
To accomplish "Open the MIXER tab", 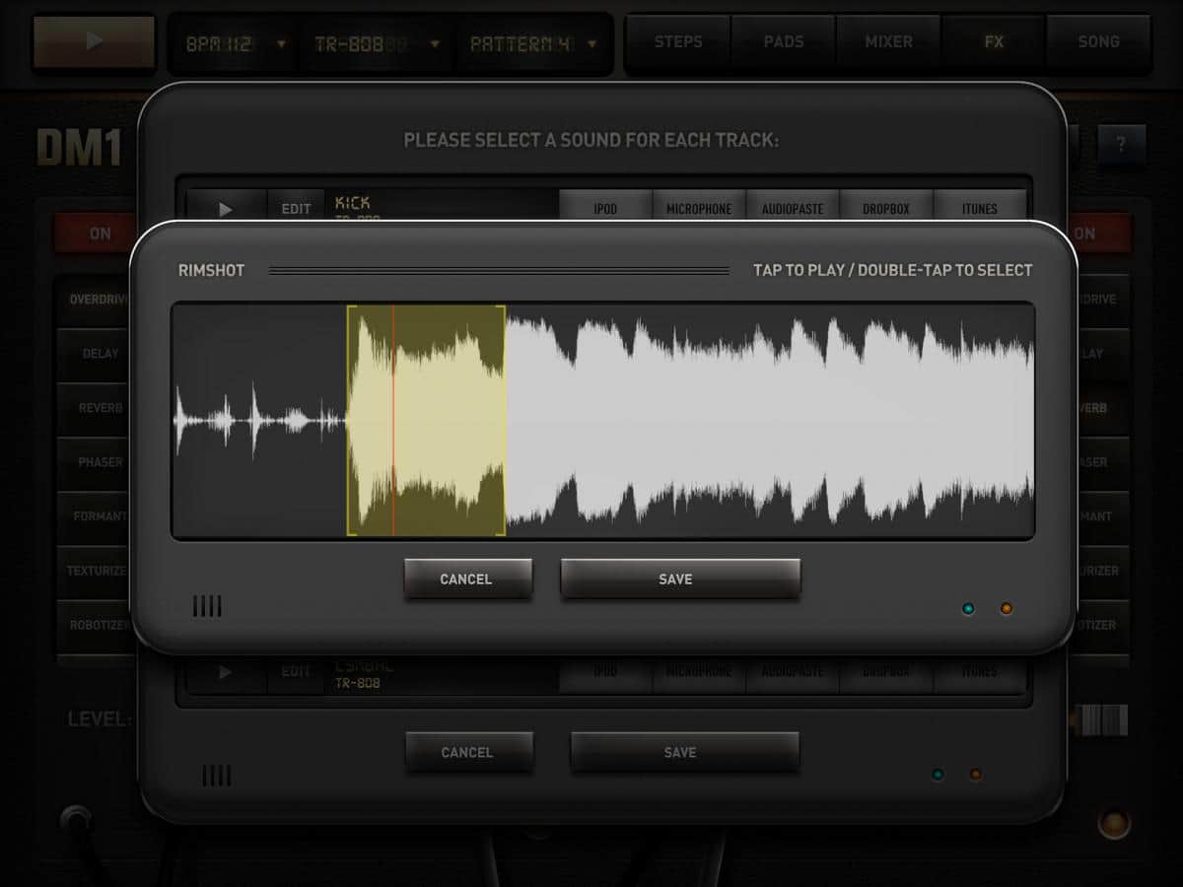I will point(888,42).
